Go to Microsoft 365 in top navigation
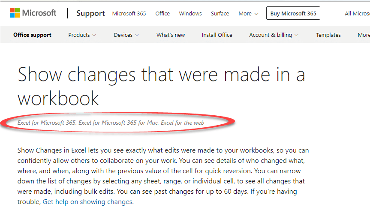 click(x=129, y=14)
